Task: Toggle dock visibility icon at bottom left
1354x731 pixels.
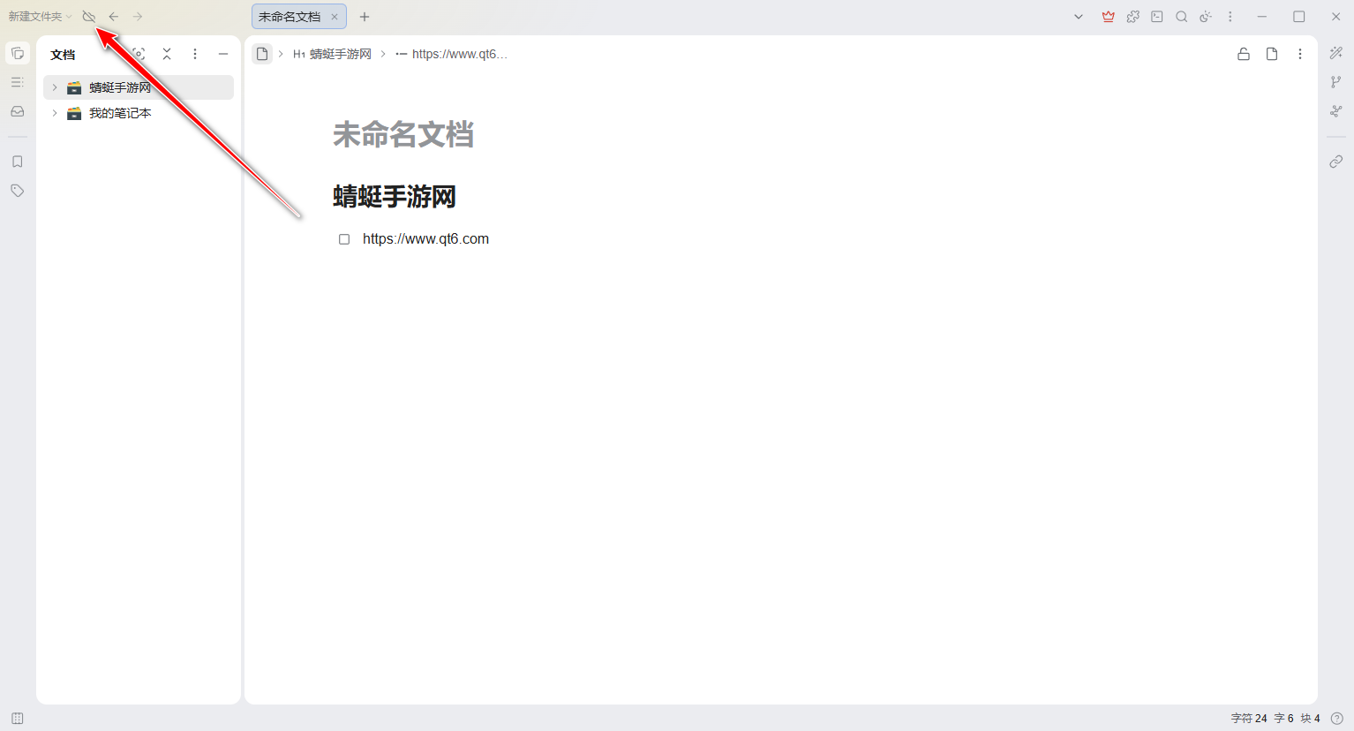Action: 18,719
